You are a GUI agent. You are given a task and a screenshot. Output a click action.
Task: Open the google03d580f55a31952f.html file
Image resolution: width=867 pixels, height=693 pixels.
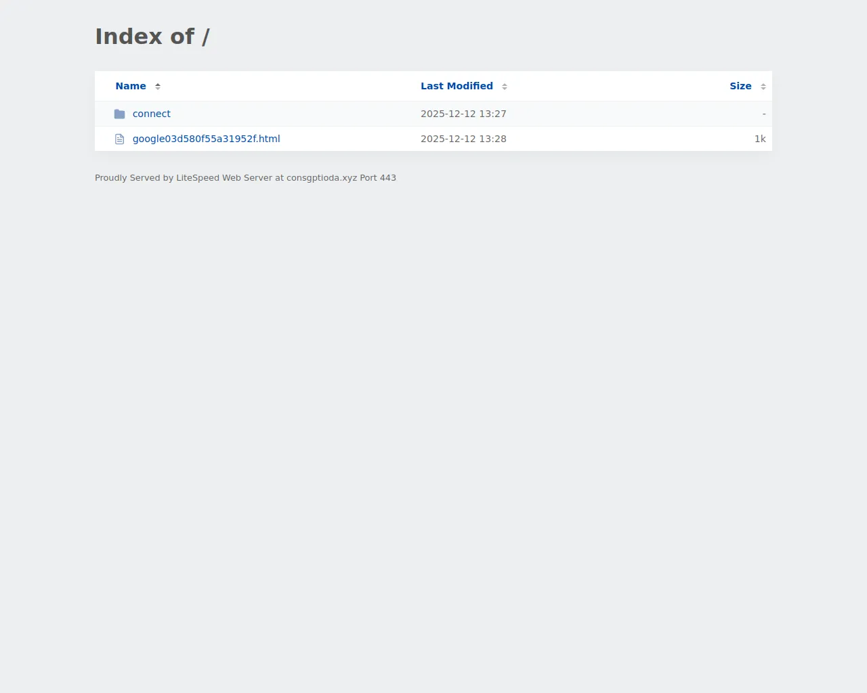pos(206,139)
